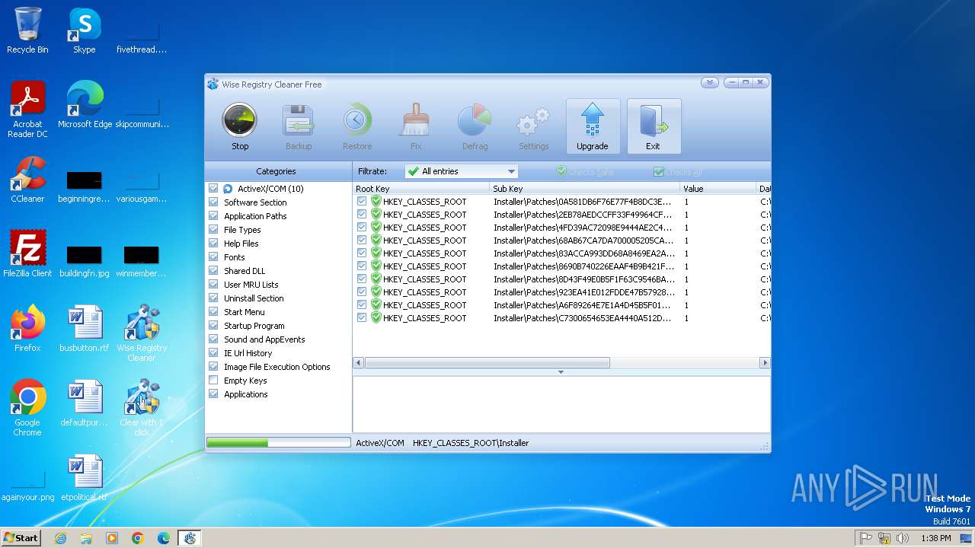Screen dimensions: 975x548
Task: Click the Exit door icon
Action: click(654, 126)
